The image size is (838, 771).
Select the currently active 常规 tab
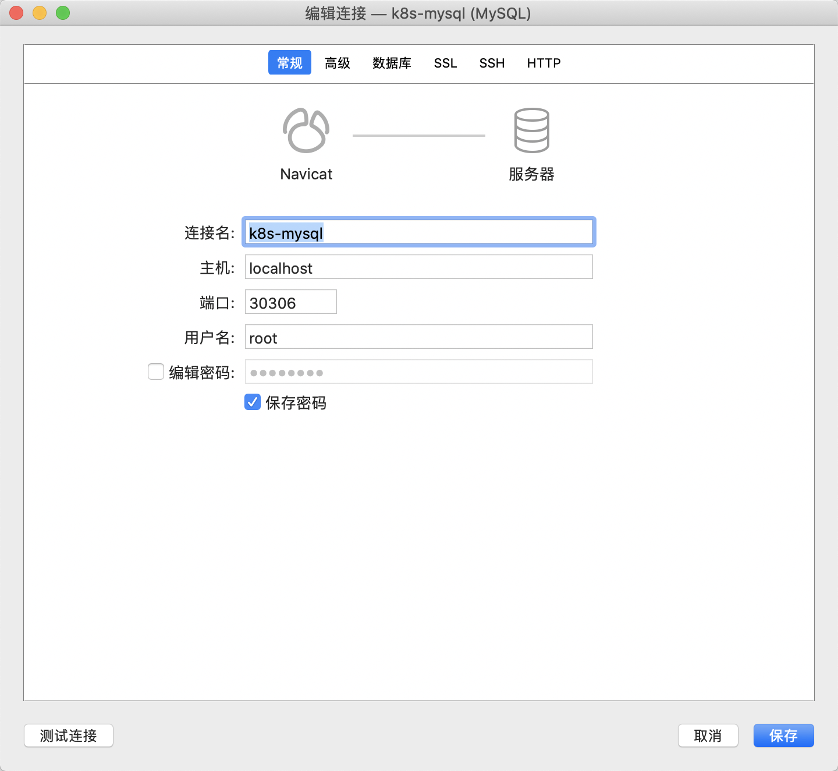289,62
